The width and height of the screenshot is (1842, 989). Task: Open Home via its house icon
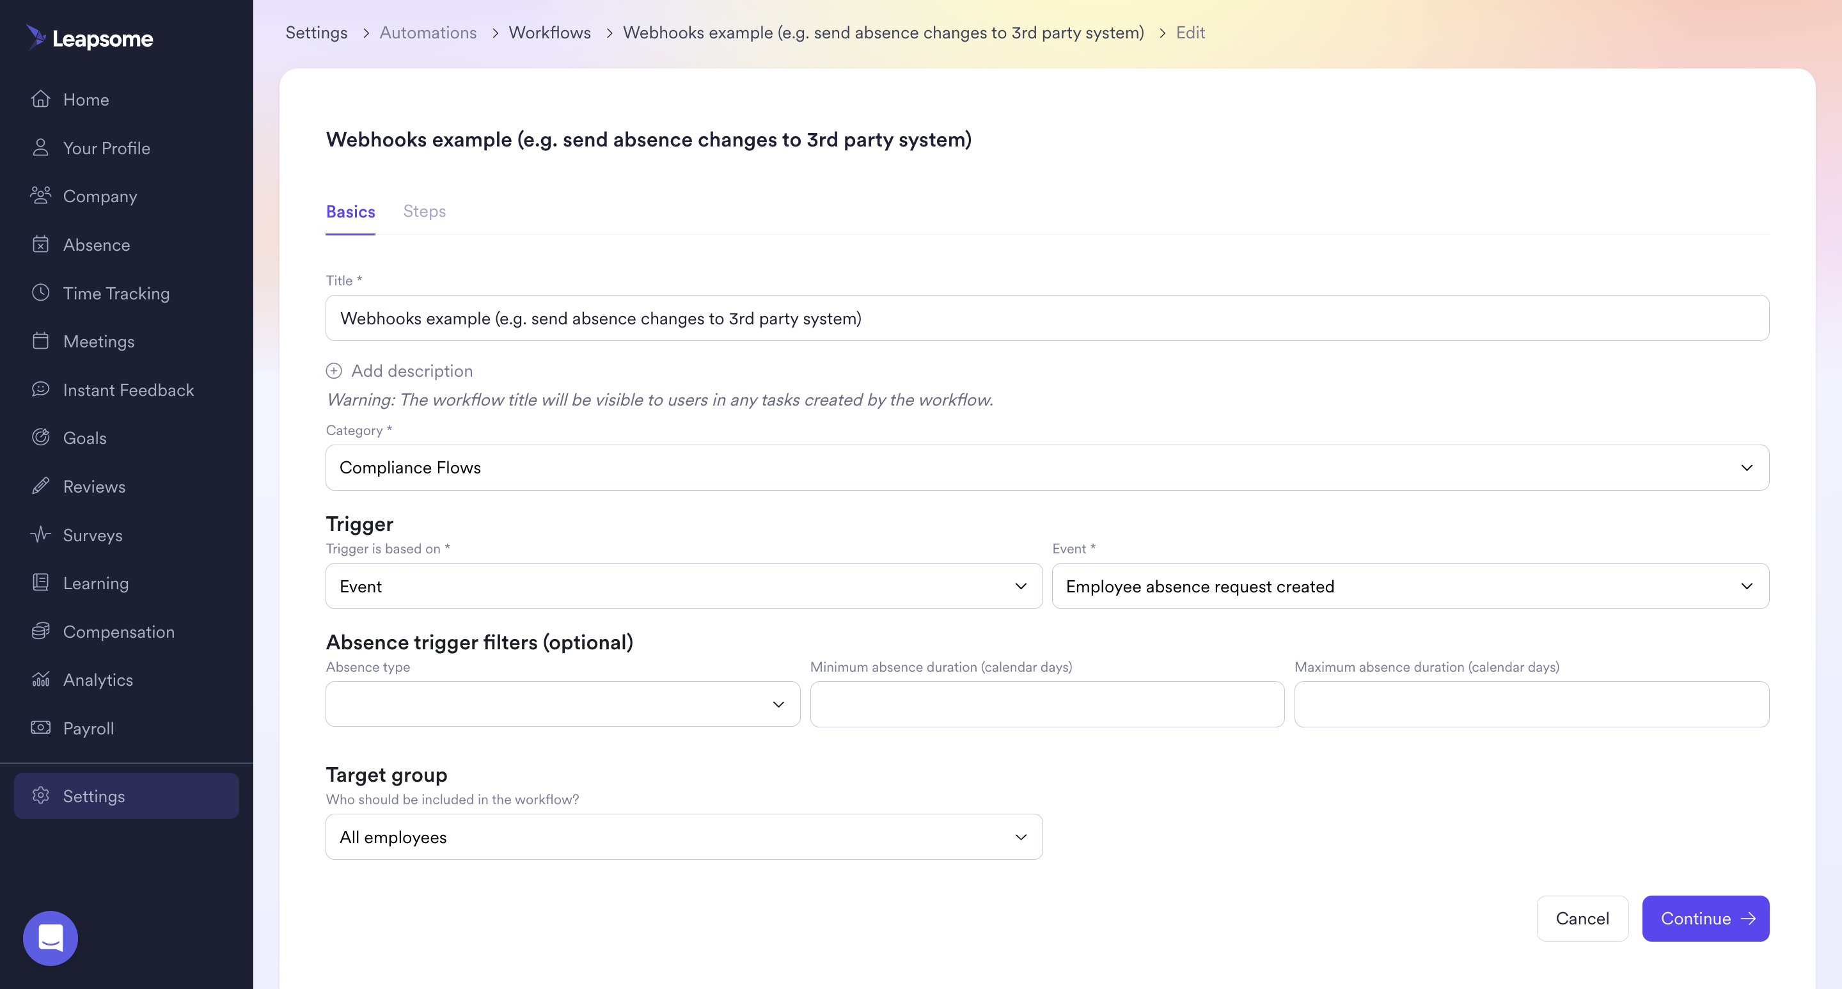tap(41, 99)
